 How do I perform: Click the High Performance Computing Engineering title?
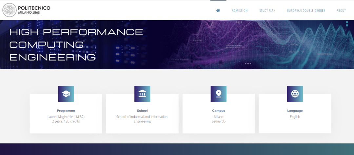[76, 45]
